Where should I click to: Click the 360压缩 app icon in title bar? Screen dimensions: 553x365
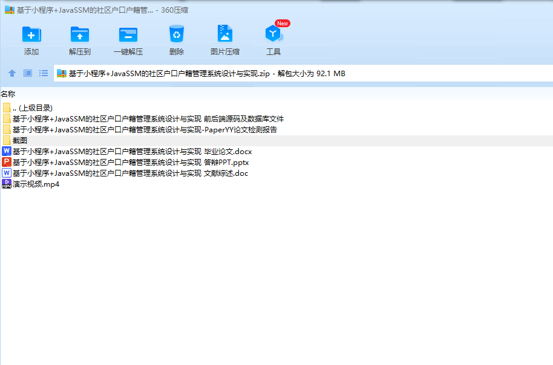tap(10, 10)
